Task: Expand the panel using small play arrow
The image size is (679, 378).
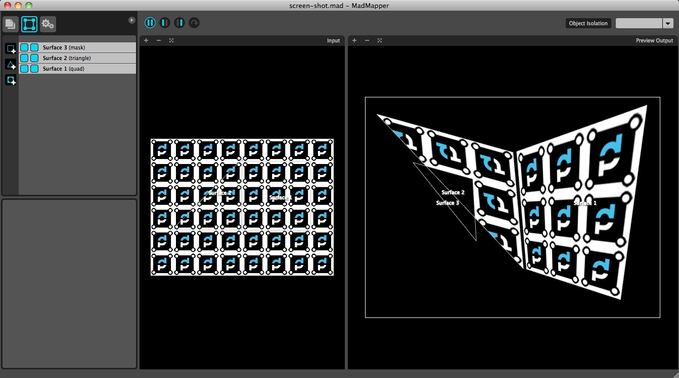Action: (132, 20)
